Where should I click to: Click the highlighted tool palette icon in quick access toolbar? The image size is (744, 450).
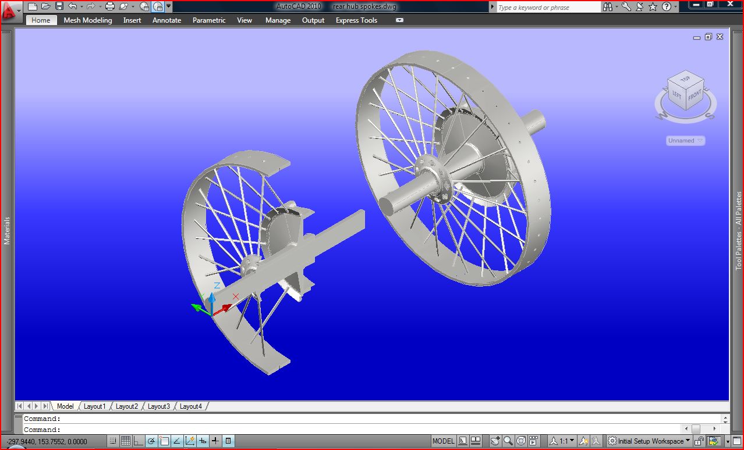tap(158, 6)
